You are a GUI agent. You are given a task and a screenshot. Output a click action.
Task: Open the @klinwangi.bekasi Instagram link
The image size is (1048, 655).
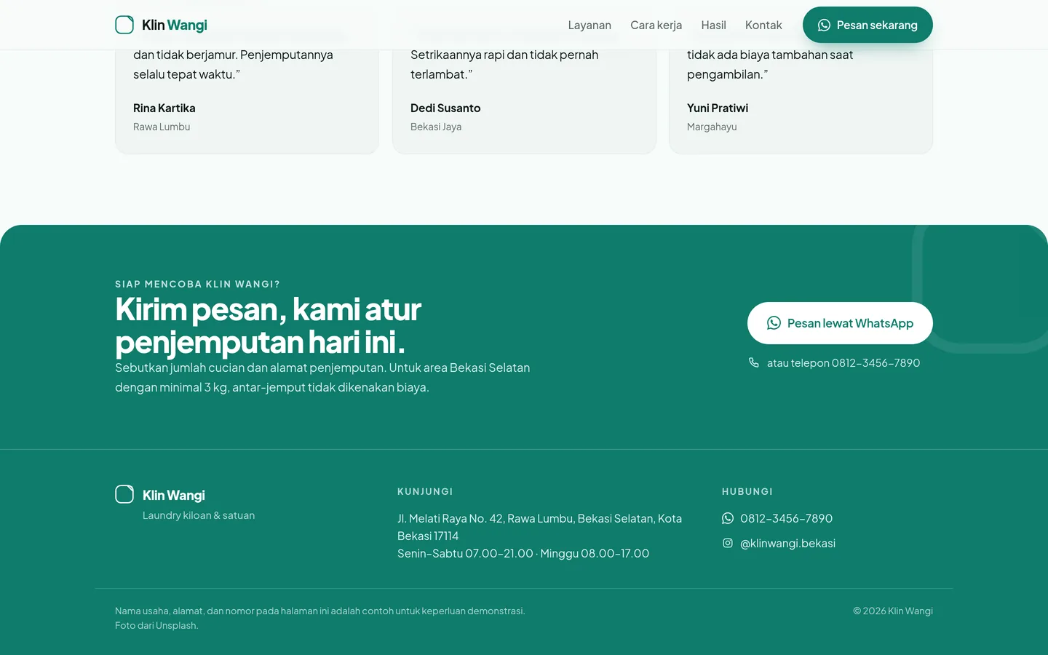(x=779, y=543)
